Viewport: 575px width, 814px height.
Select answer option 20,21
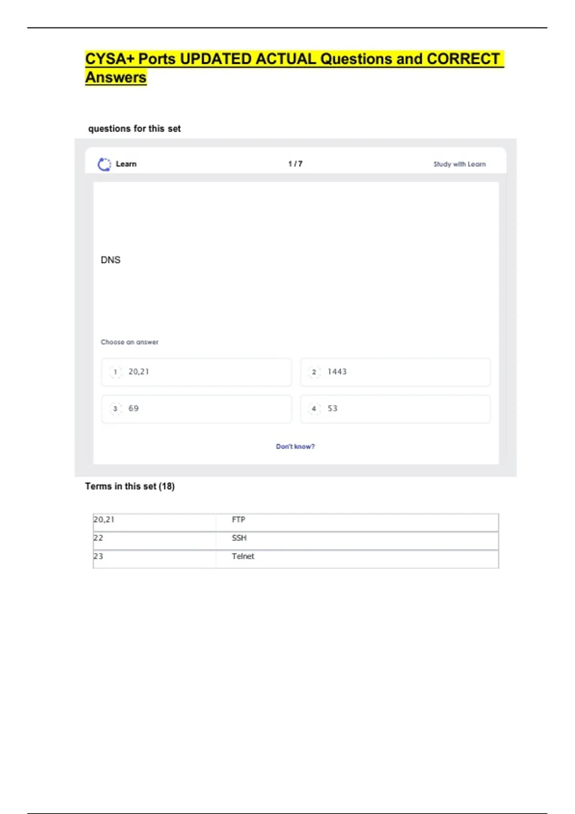coord(196,372)
